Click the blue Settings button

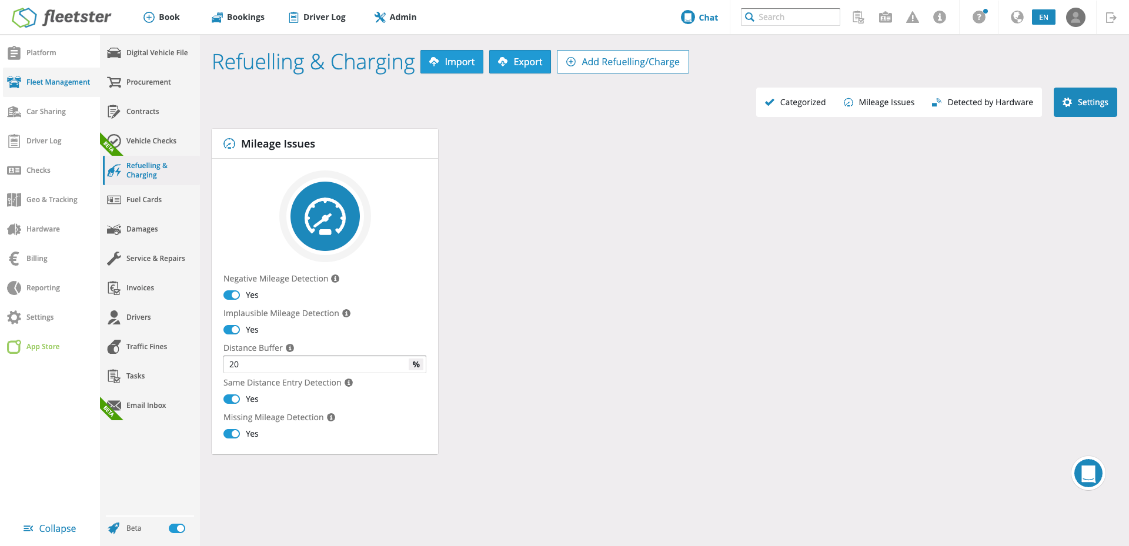[1085, 102]
